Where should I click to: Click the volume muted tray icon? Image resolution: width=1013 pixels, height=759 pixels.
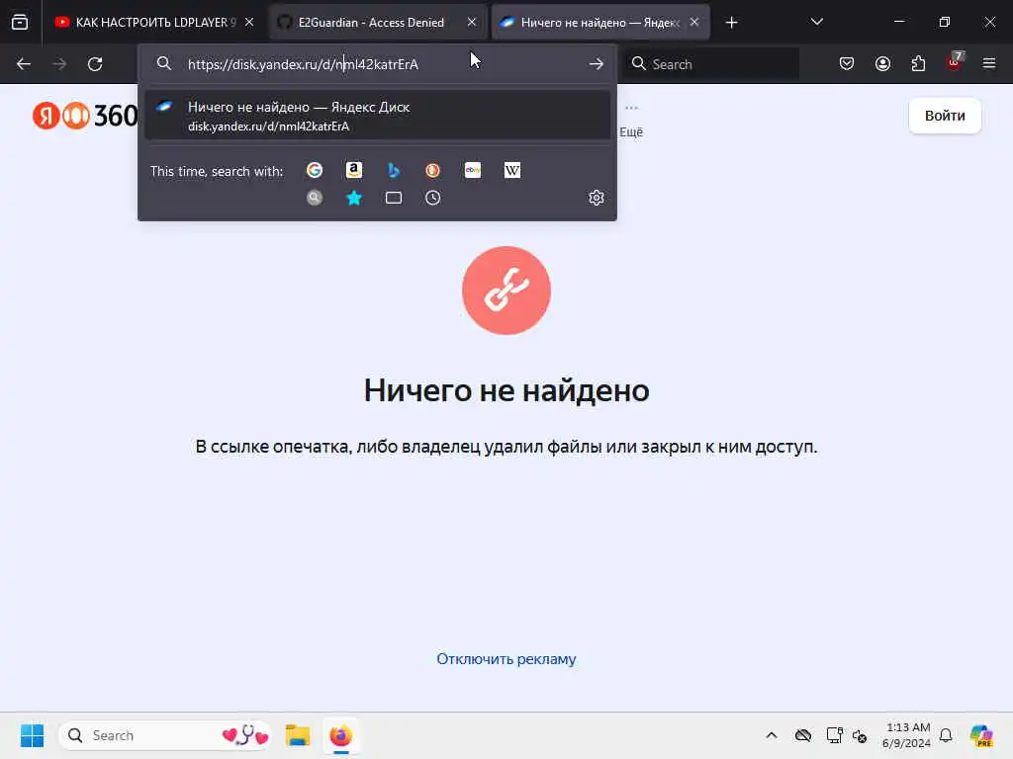860,735
